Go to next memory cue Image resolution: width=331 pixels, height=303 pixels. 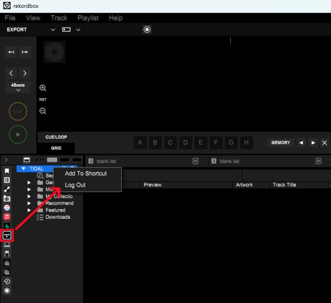coord(313,143)
